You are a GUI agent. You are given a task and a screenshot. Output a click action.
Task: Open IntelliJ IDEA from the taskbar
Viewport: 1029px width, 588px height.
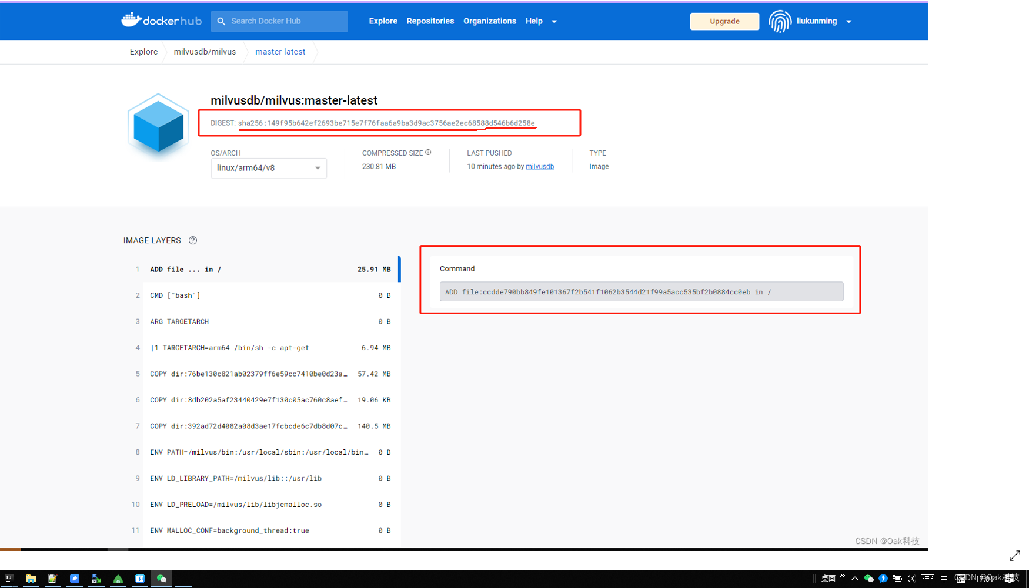[x=9, y=579]
